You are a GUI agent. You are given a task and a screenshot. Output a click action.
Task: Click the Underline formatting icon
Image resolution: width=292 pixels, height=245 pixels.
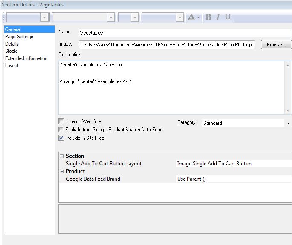click(x=228, y=17)
